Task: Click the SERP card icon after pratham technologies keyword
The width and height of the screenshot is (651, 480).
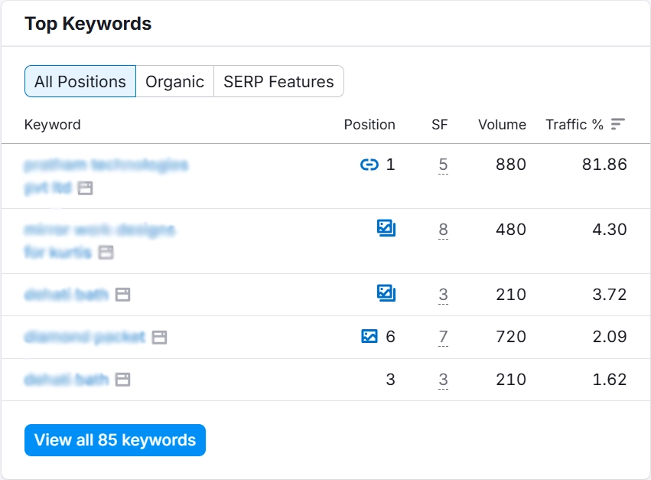Action: (83, 187)
